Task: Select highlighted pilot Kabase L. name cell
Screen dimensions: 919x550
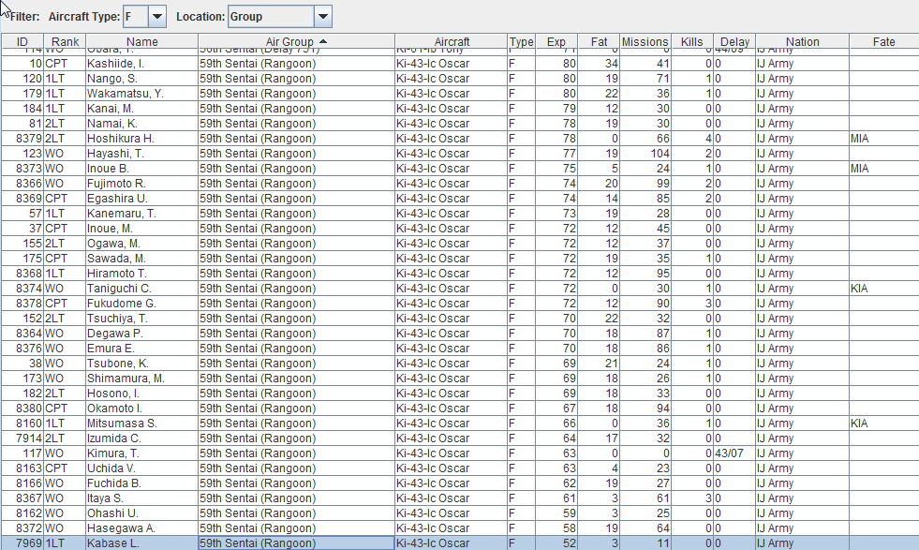Action: click(141, 543)
